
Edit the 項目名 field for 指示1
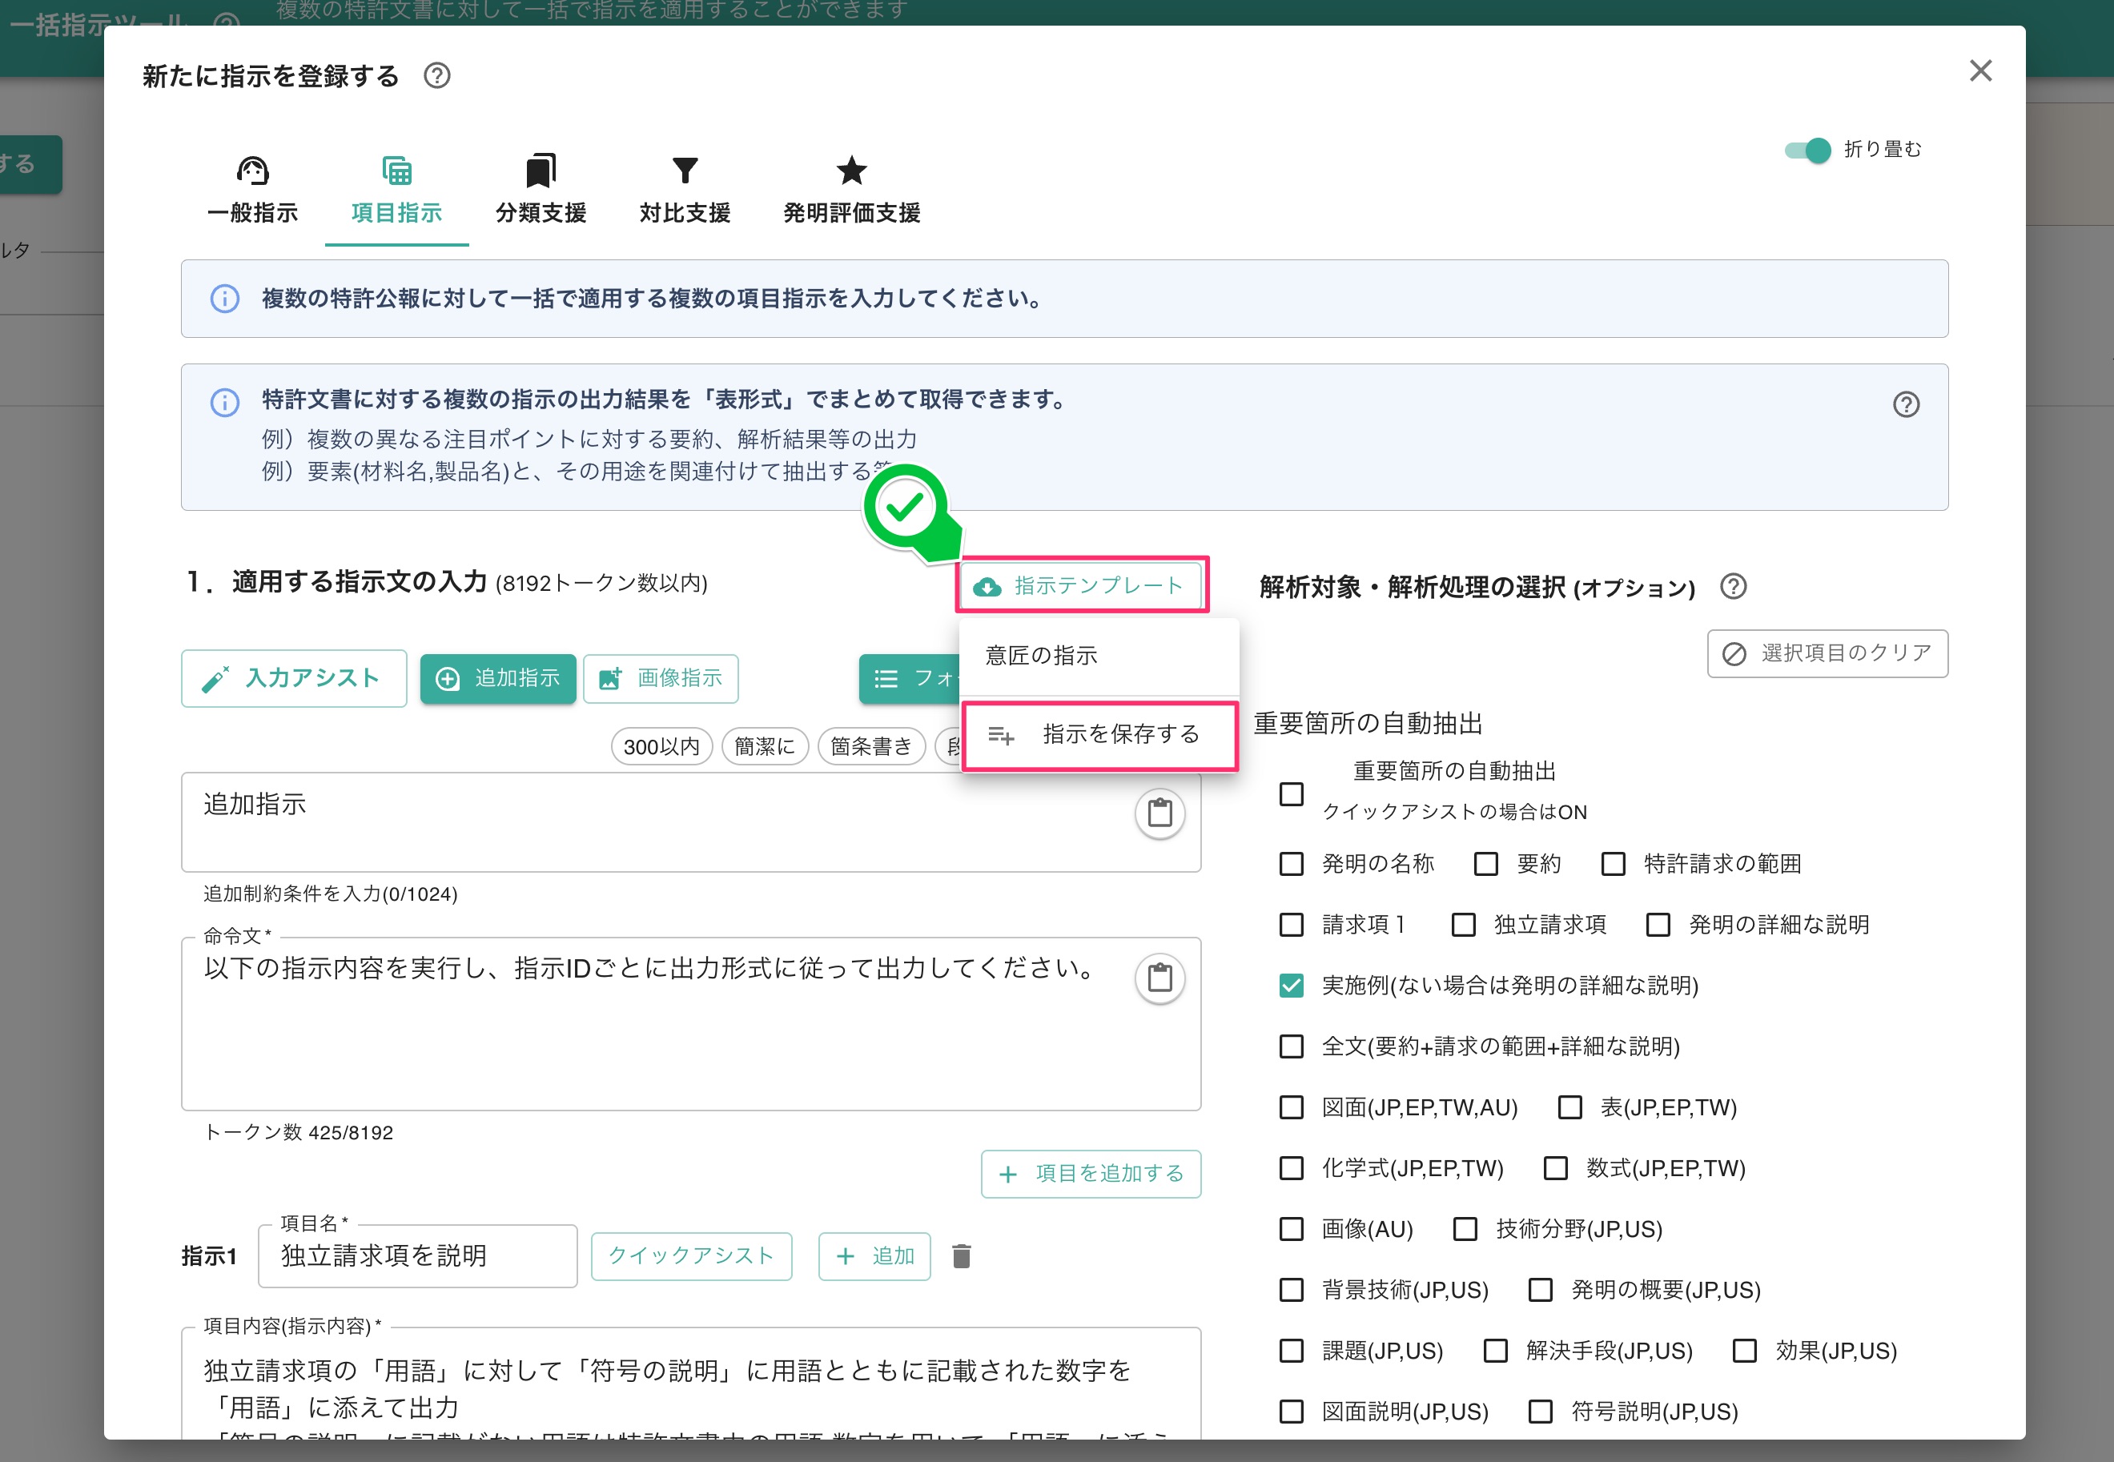pos(418,1256)
